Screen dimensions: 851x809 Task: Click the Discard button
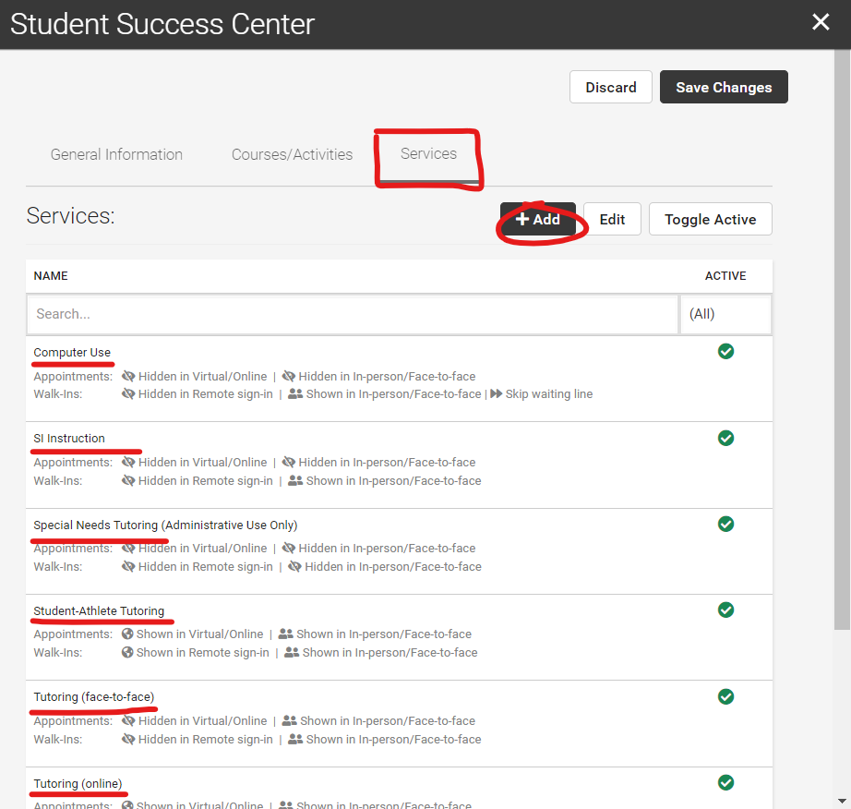[x=611, y=87]
